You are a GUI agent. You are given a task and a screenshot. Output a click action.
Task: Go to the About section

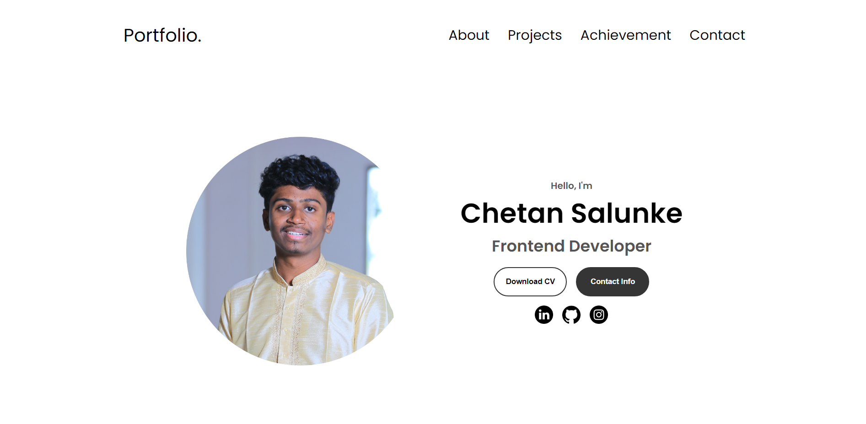pos(468,35)
